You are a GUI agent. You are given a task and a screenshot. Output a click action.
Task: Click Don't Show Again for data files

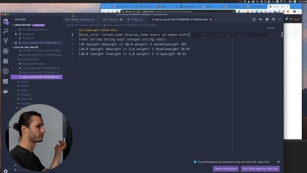tap(260, 169)
